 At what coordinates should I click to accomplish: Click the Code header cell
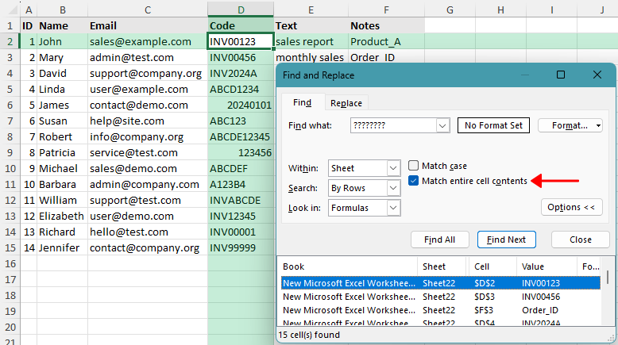241,26
